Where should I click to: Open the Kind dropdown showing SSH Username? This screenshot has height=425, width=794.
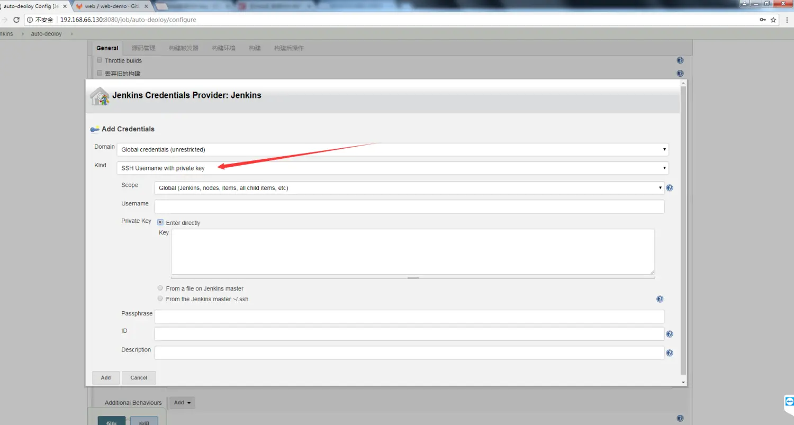(393, 168)
